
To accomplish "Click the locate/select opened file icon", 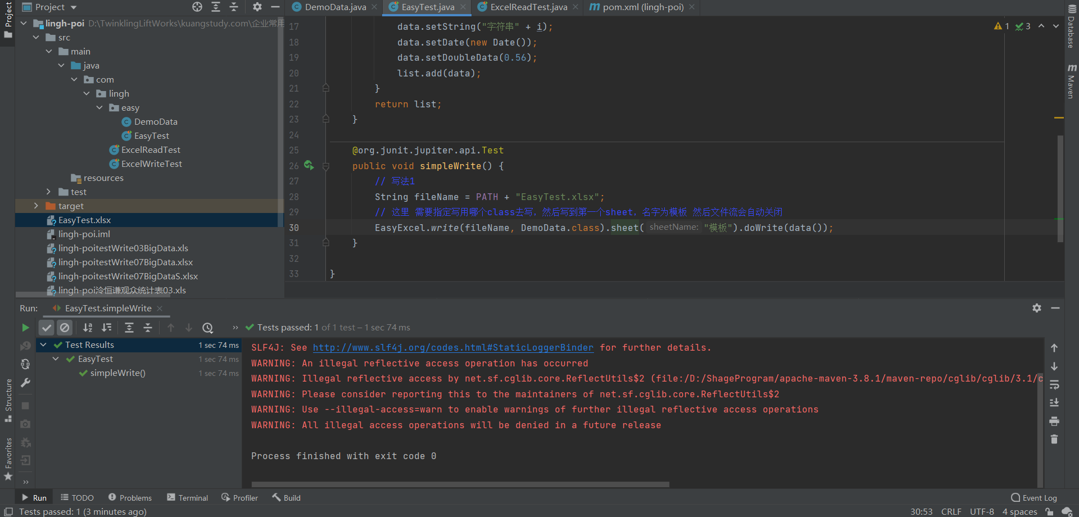I will pos(197,7).
